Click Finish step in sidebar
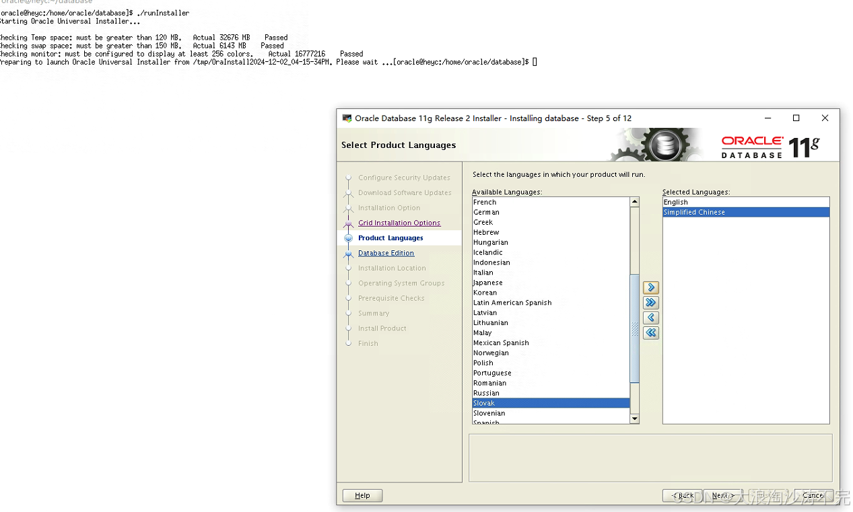 pyautogui.click(x=368, y=343)
